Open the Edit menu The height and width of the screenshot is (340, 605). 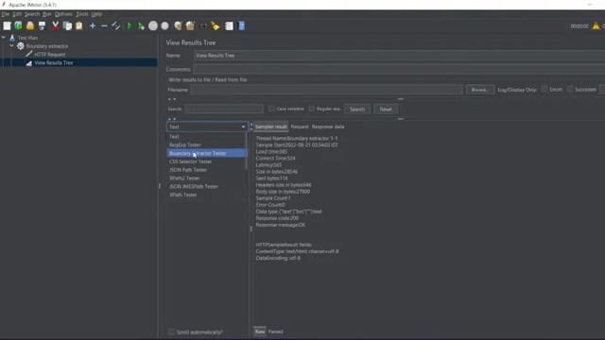[17, 14]
